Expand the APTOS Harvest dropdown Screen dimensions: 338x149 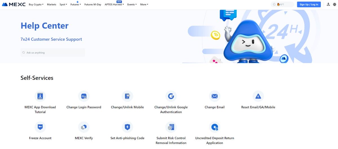click(114, 4)
